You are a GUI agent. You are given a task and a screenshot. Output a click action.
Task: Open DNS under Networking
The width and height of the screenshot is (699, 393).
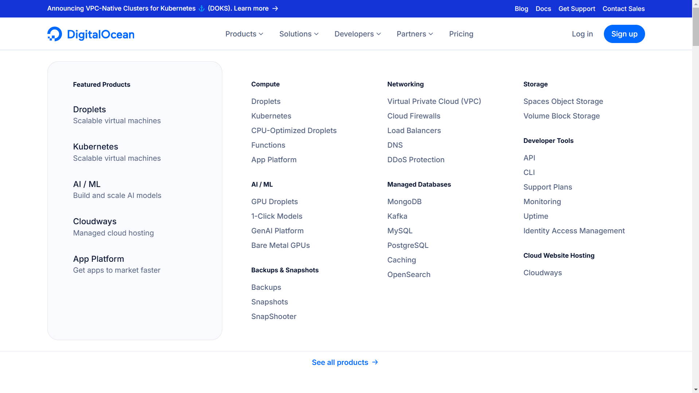tap(395, 145)
